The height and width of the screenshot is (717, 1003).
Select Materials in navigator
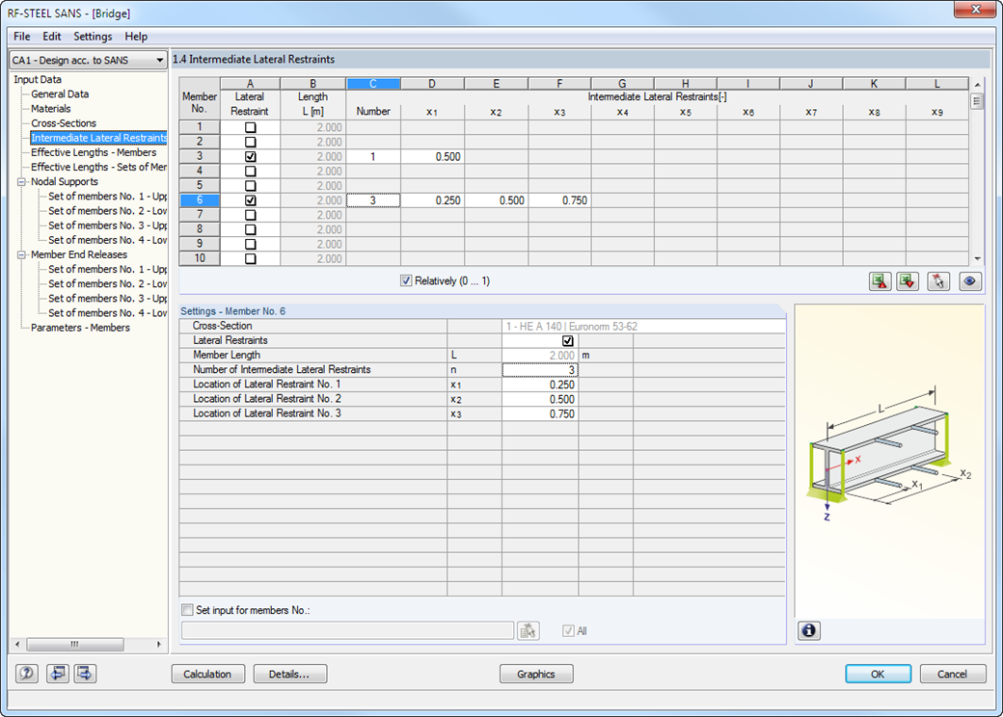pos(50,109)
